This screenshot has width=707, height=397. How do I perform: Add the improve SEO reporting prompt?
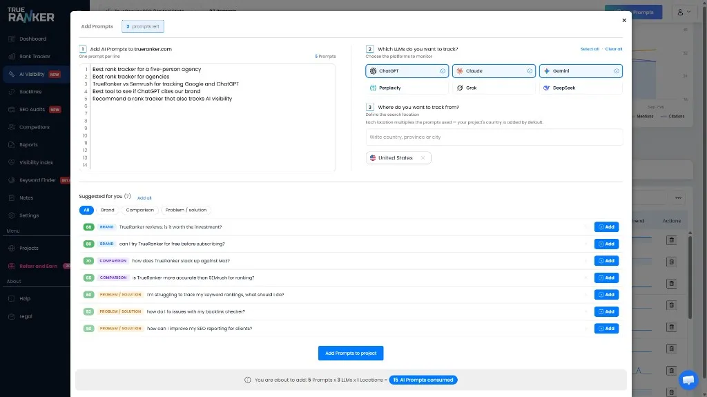point(606,329)
